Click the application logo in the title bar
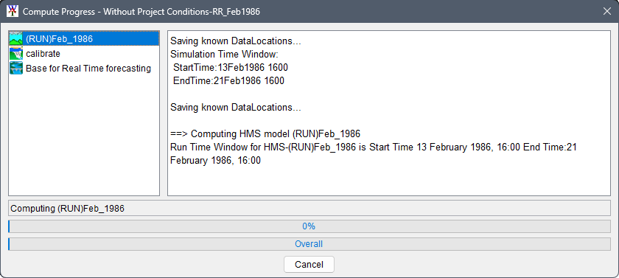This screenshot has height=278, width=619. 13,12
